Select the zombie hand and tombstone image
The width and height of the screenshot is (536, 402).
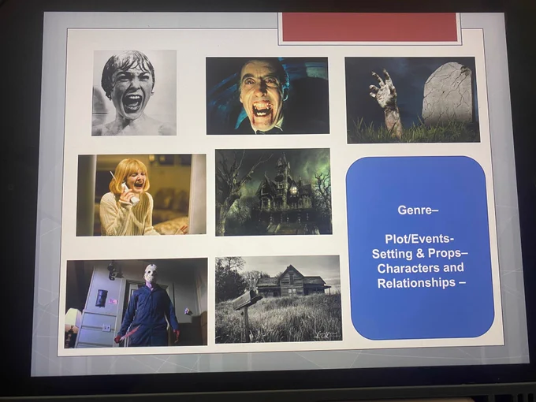pos(412,99)
